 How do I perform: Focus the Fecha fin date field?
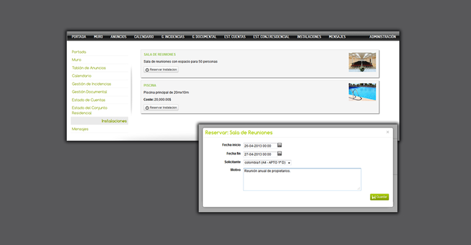260,154
